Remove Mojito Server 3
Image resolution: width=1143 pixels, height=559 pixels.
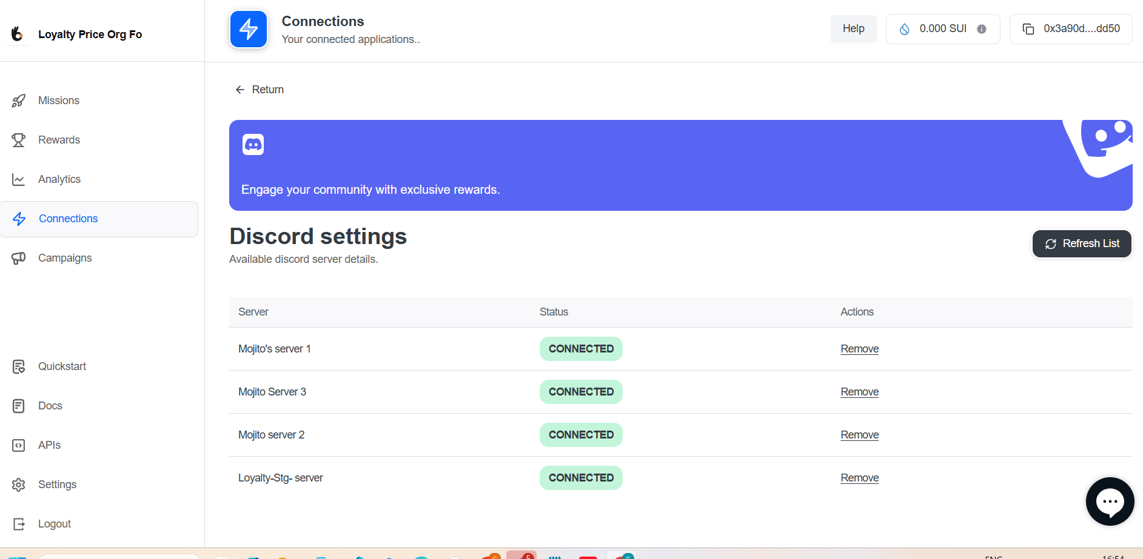click(x=859, y=392)
